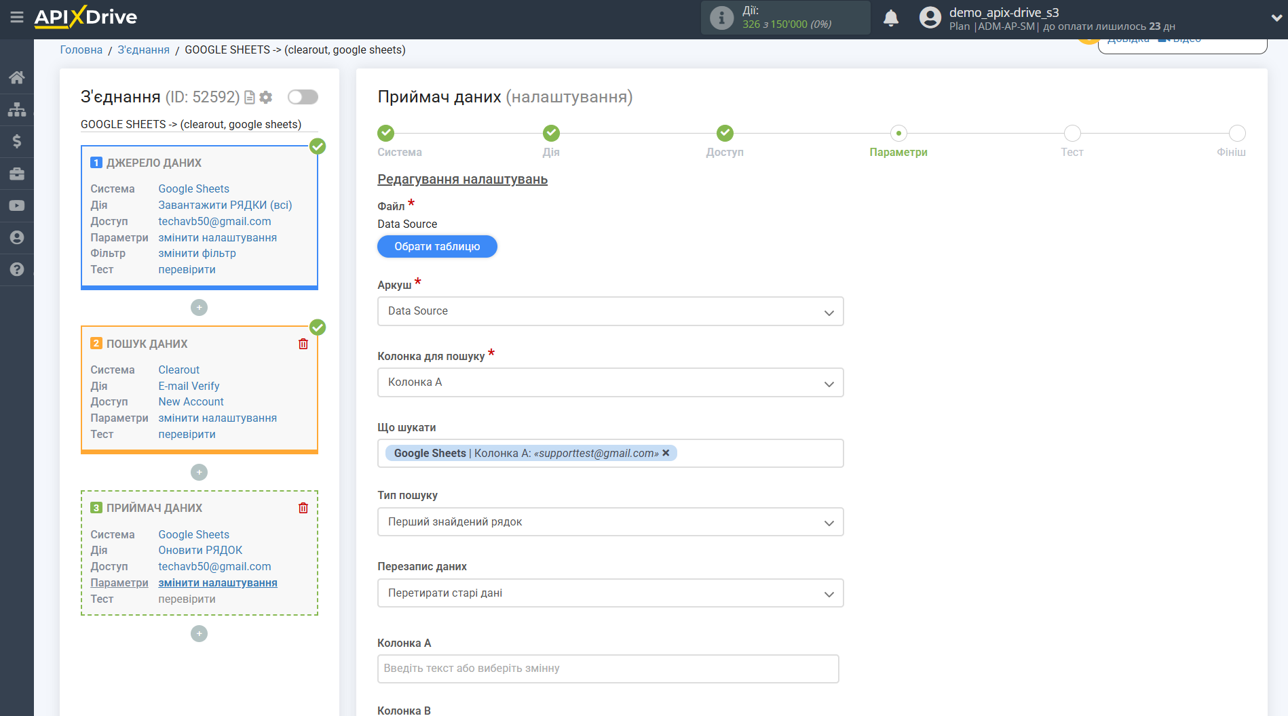Open help via the question mark icon
1288x716 pixels.
click(17, 269)
